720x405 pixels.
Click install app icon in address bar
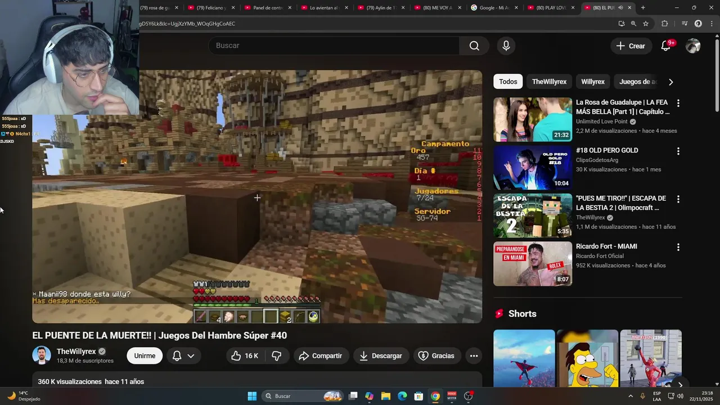coord(621,24)
